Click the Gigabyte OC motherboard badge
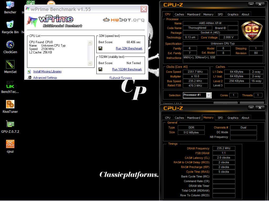The image size is (269, 201). [x=252, y=30]
